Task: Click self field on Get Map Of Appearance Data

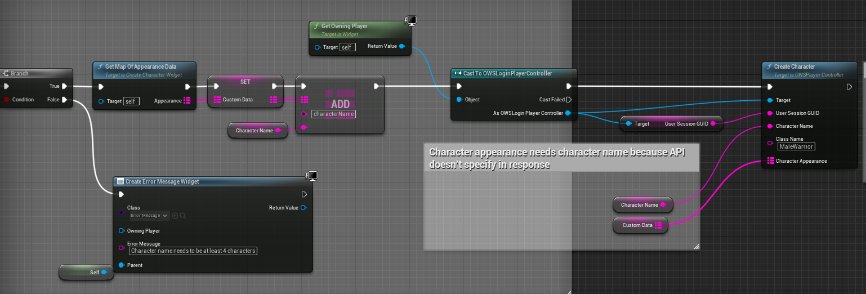Action: coord(131,101)
